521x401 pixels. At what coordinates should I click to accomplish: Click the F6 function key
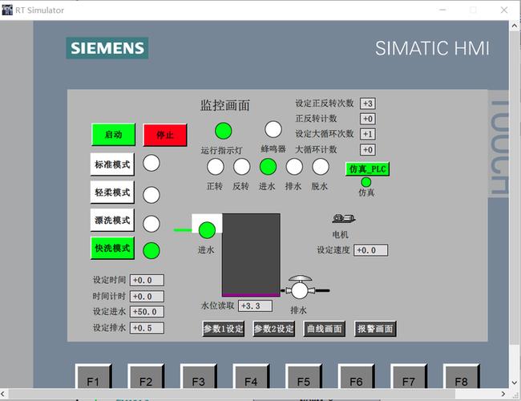click(356, 376)
